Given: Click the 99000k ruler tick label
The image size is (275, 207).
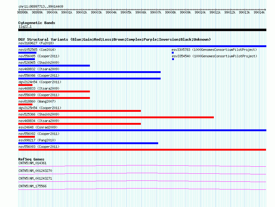Looking at the screenshot, I should [52, 12].
